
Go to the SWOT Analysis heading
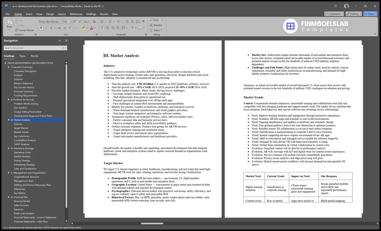(22, 144)
